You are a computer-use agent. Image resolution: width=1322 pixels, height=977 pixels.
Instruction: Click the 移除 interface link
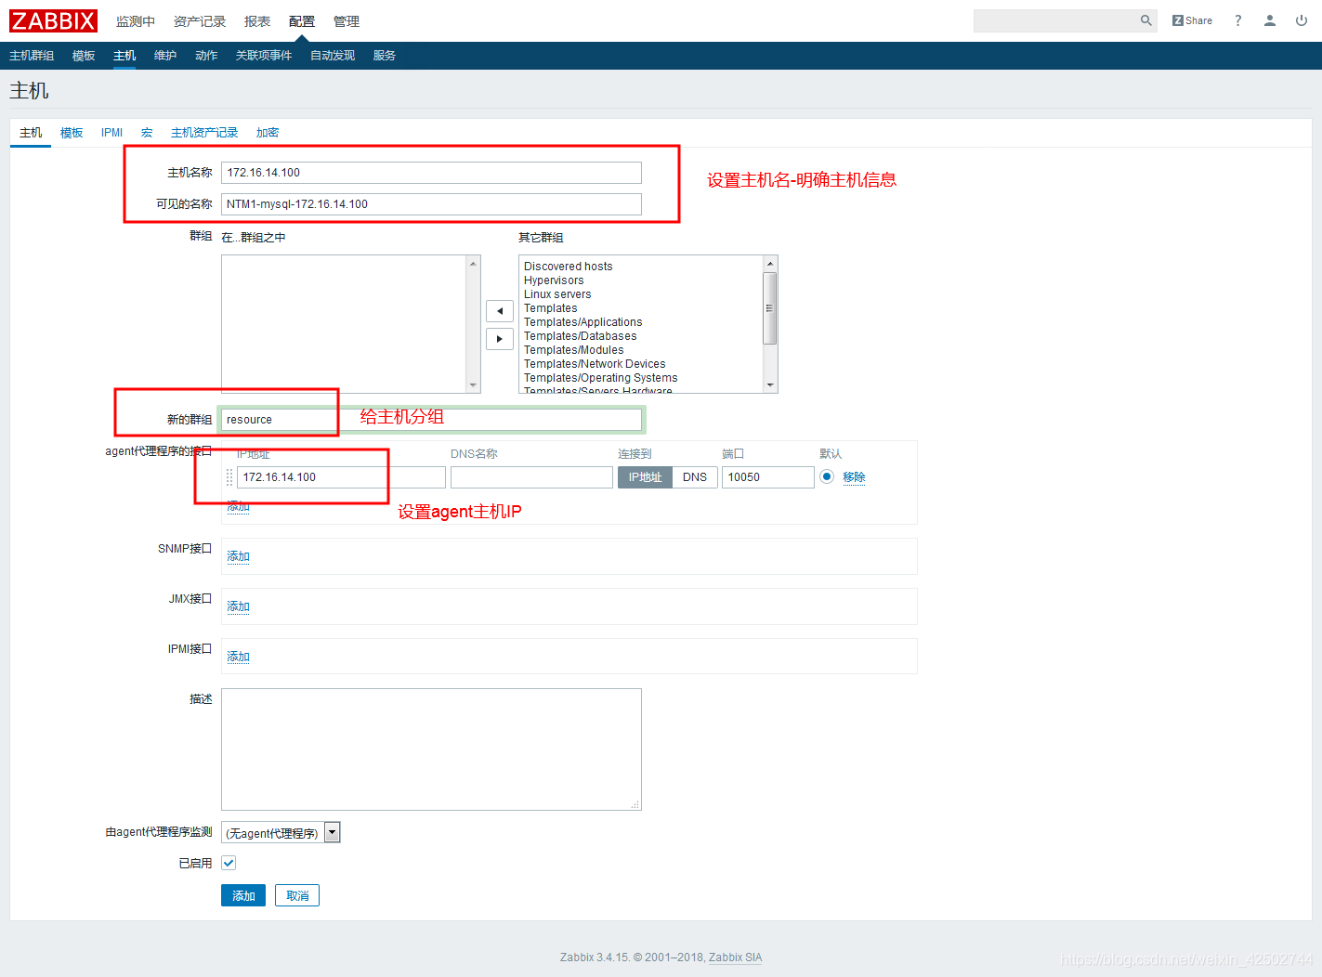point(854,477)
